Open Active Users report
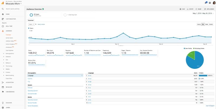216x109 pixels. (x=9, y=38)
